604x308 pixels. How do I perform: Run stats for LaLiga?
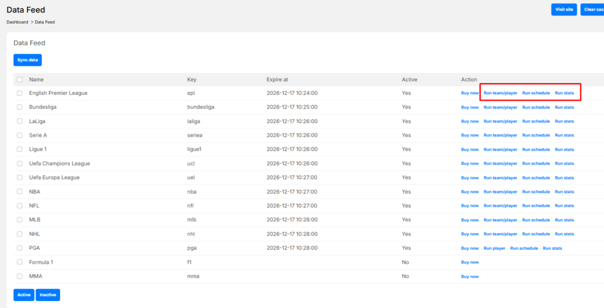[564, 121]
